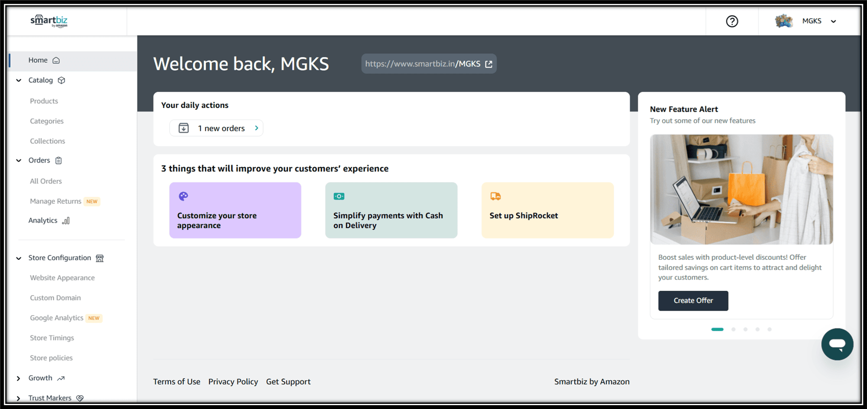Open Collections in the sidebar
Image resolution: width=867 pixels, height=409 pixels.
47,141
